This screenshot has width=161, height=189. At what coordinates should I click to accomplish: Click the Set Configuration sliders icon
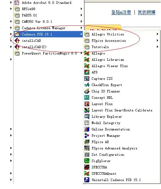point(87,154)
